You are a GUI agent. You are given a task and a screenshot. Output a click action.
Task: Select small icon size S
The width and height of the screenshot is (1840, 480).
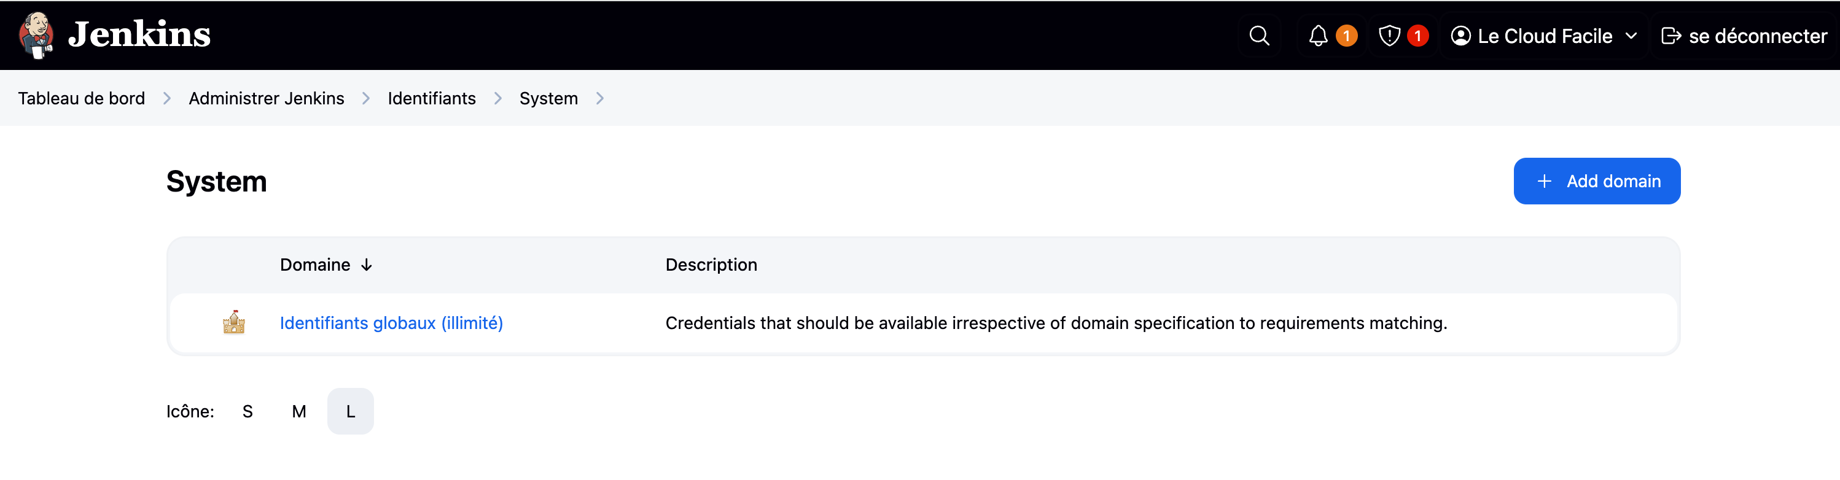pos(247,411)
